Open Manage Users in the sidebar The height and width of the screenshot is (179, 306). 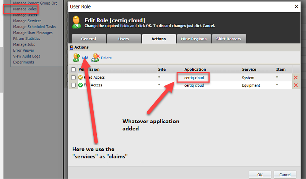click(x=25, y=15)
